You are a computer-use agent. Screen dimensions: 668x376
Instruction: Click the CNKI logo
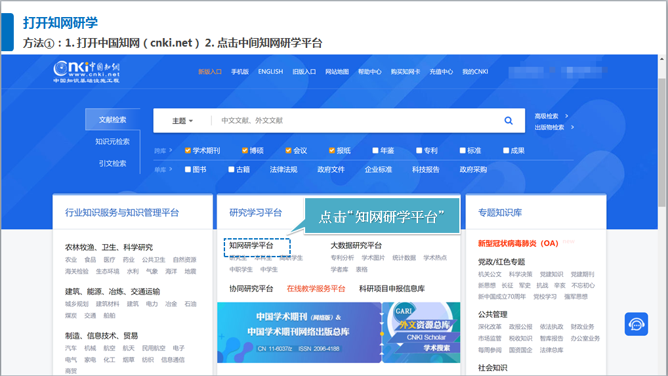click(x=87, y=72)
